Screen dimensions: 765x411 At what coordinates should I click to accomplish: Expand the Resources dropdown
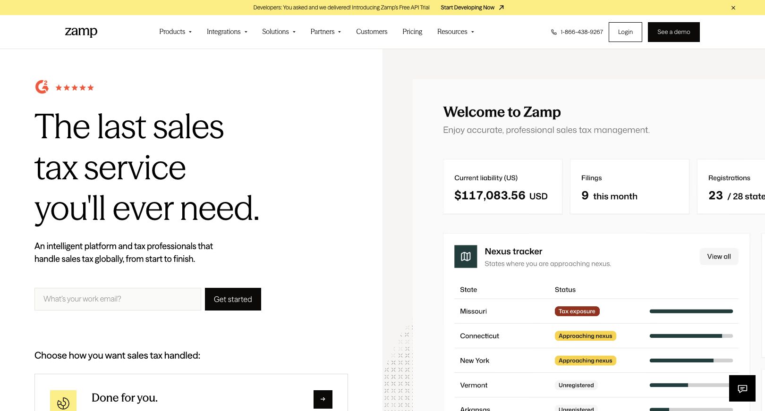pos(456,32)
